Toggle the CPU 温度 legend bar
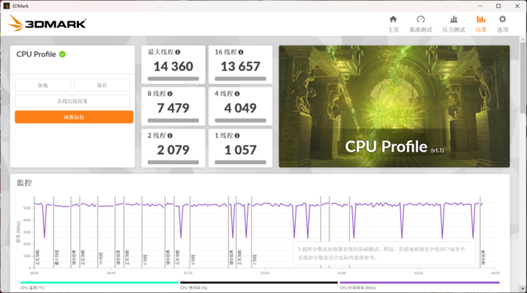The width and height of the screenshot is (527, 293). 99,283
